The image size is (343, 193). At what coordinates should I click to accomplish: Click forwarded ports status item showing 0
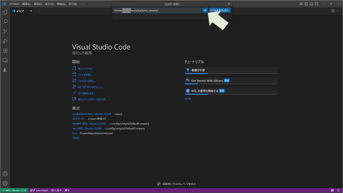tap(67, 190)
